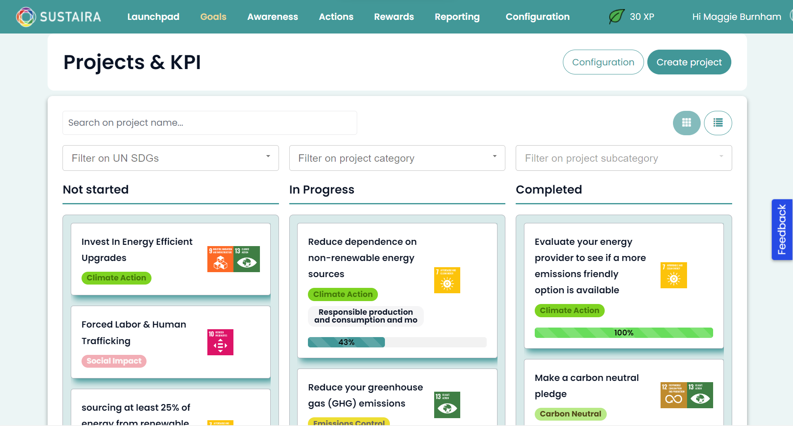Click the Completed column heading

click(x=549, y=189)
